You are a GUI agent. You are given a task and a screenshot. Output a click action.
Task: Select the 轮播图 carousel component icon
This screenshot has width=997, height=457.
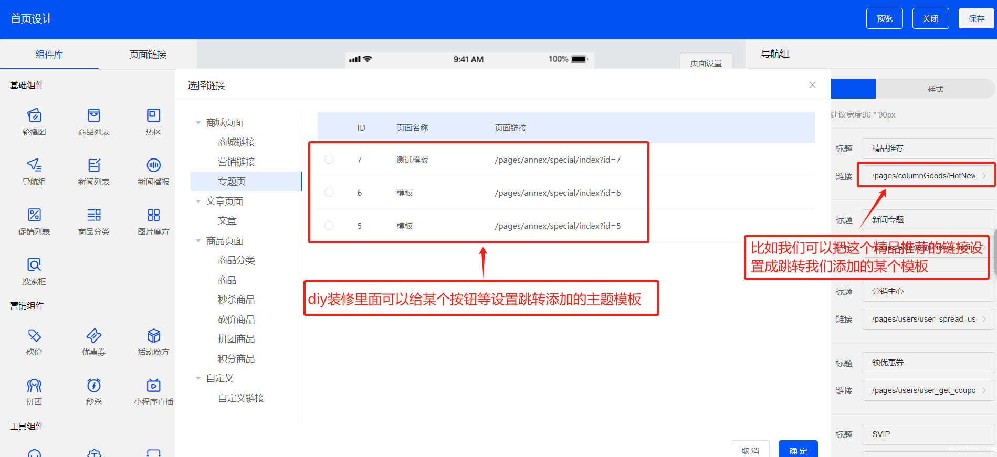coord(34,115)
